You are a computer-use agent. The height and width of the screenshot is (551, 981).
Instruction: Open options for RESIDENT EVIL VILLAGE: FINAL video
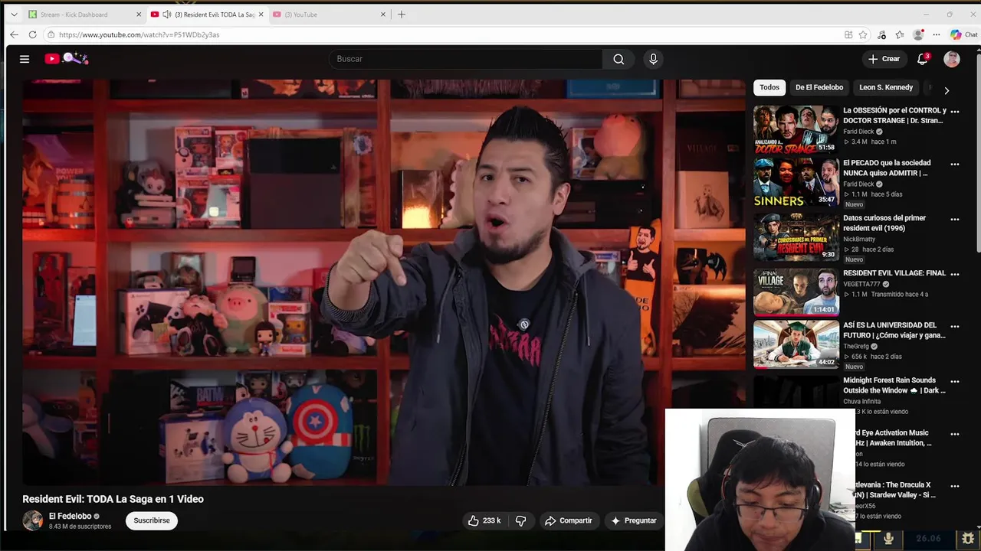pos(955,274)
